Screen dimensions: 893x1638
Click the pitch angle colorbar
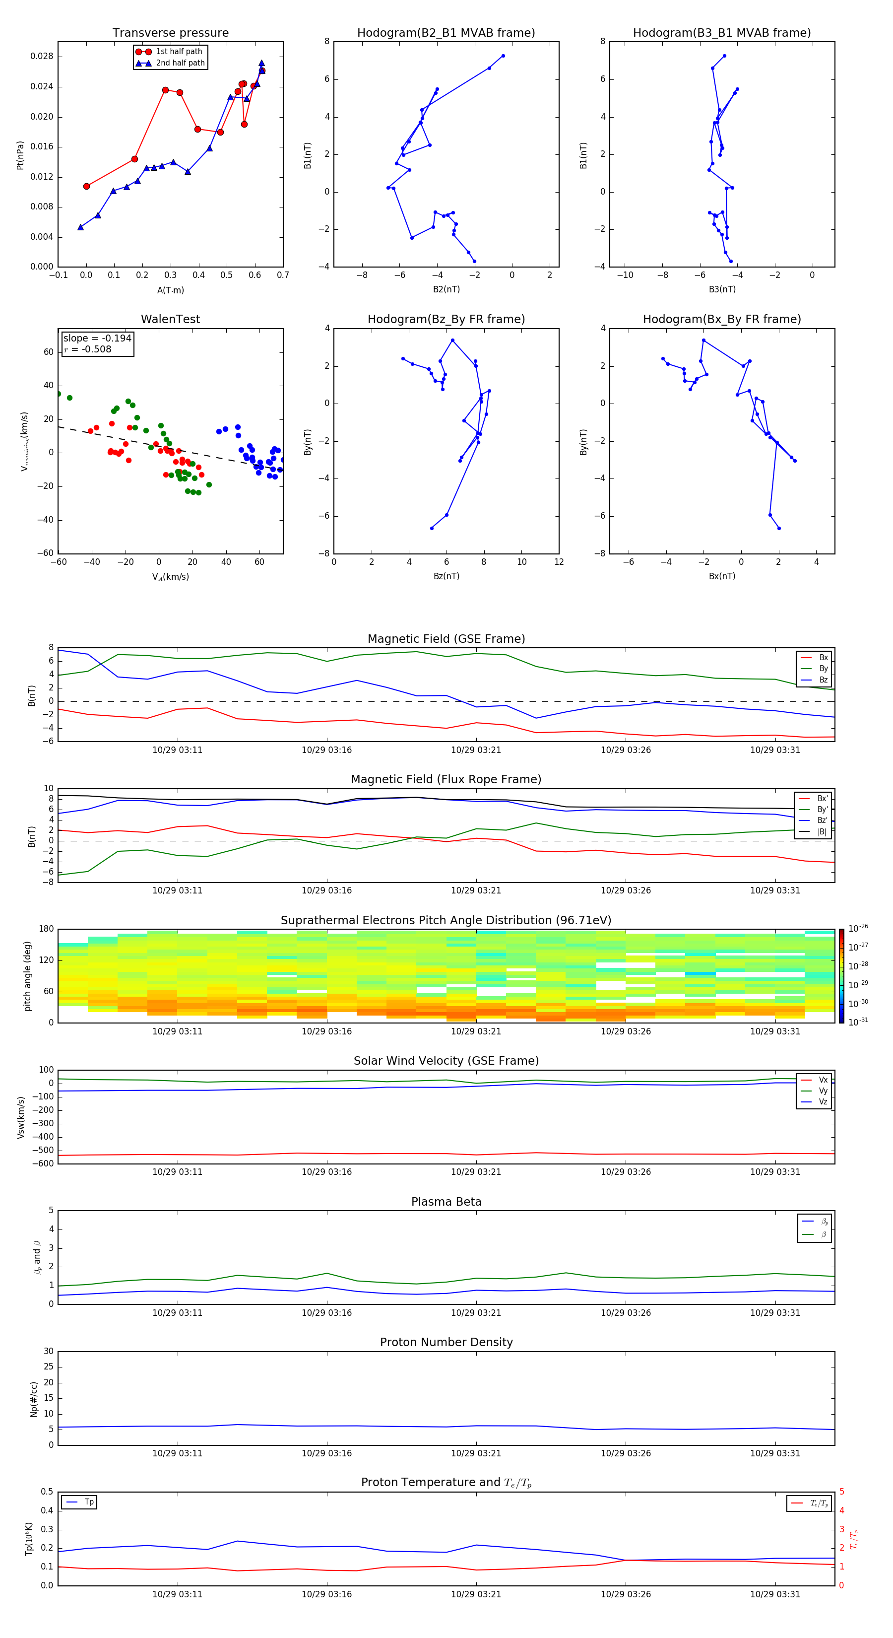tap(841, 976)
